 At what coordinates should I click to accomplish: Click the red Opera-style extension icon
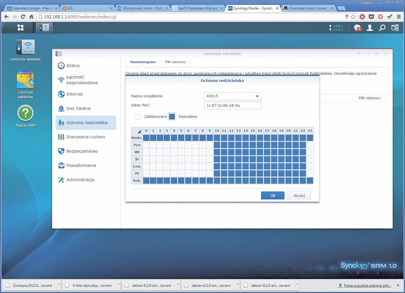(362, 17)
